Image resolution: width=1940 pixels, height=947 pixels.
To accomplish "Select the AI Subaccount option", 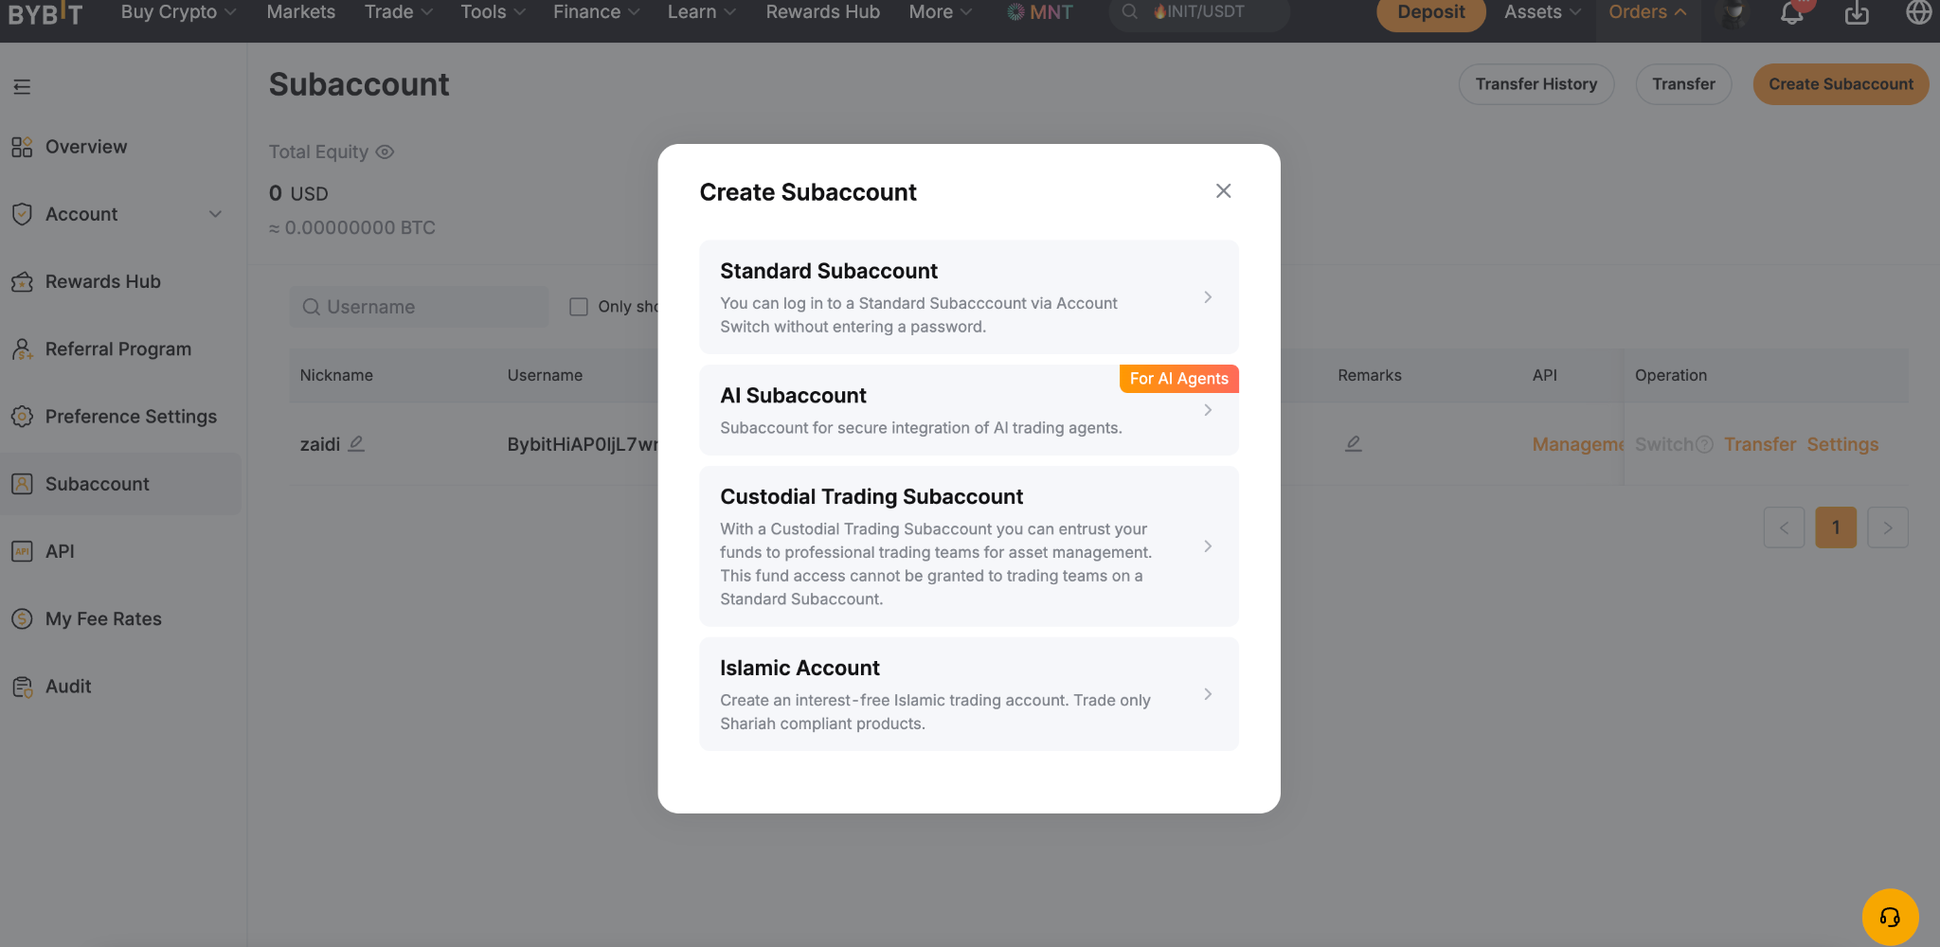I will coord(969,410).
